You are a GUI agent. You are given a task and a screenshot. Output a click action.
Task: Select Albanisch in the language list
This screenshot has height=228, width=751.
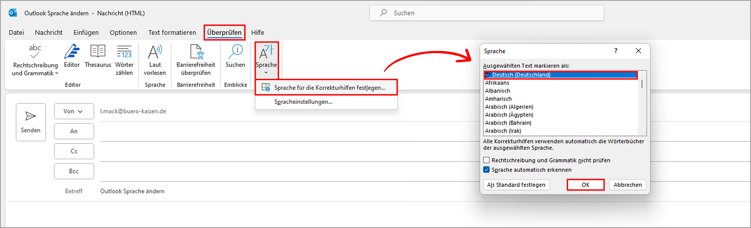click(497, 91)
